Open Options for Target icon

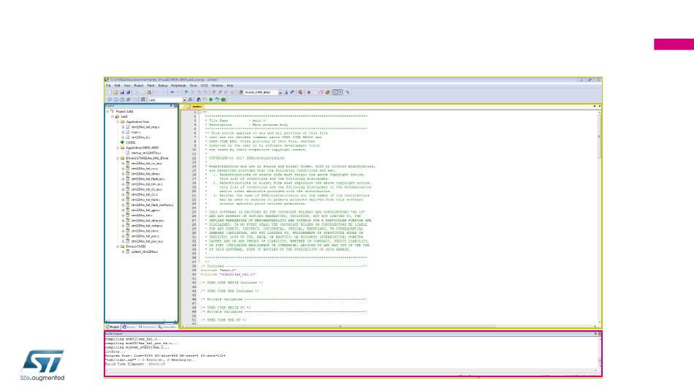pos(191,99)
